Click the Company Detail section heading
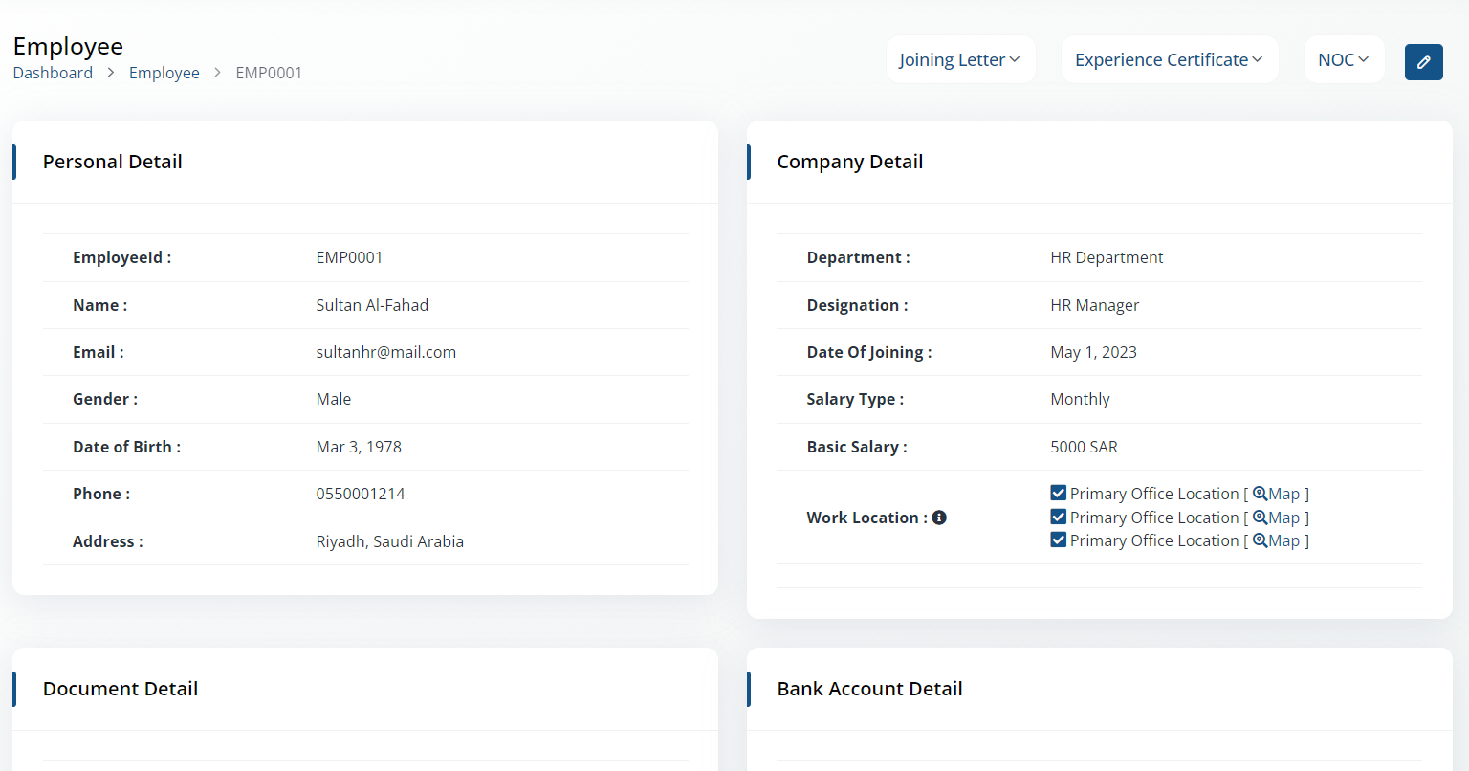Image resolution: width=1469 pixels, height=771 pixels. coord(850,162)
